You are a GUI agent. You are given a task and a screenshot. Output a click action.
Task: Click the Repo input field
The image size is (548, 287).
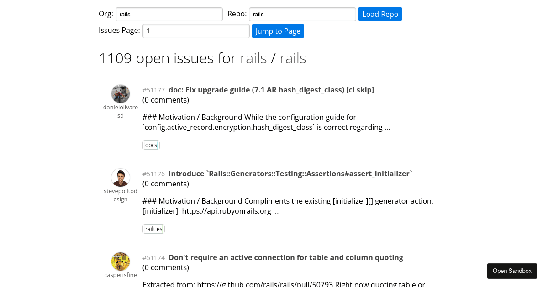[302, 14]
